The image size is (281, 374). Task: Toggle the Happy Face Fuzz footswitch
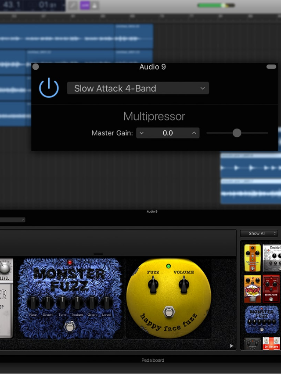click(169, 311)
